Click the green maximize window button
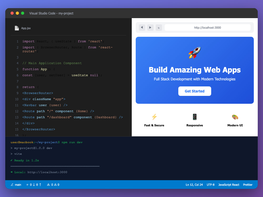 tap(23, 13)
